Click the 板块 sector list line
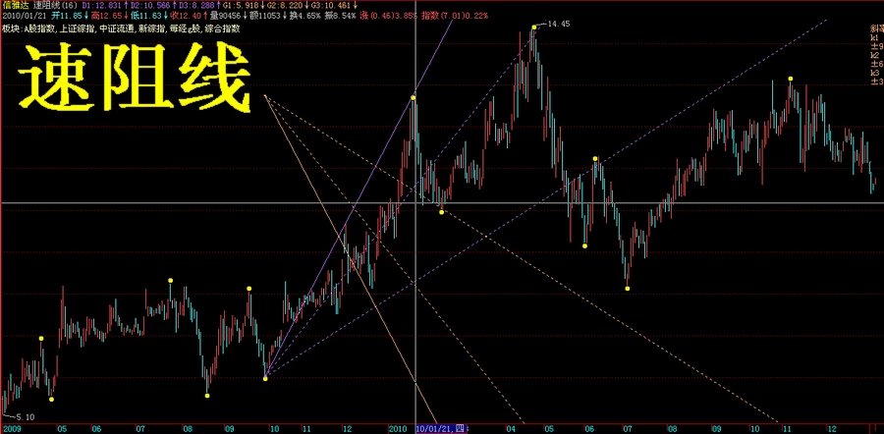Screen dimensions: 884x434 [x=121, y=28]
